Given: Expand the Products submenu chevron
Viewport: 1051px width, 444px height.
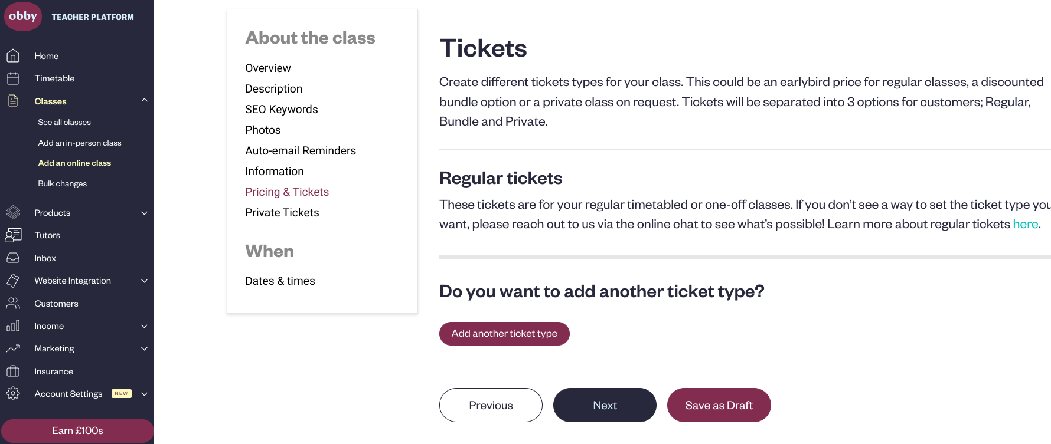Looking at the screenshot, I should point(144,213).
